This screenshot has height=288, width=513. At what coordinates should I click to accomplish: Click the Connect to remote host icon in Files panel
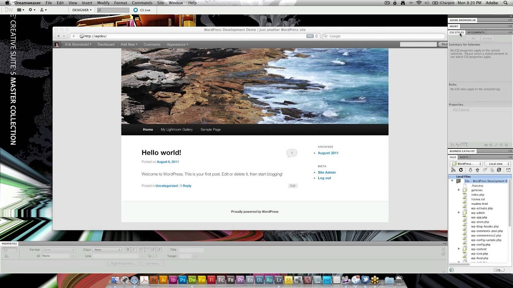[x=453, y=170]
